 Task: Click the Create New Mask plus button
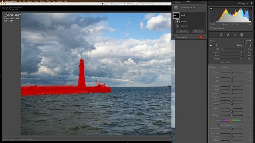(x=176, y=8)
